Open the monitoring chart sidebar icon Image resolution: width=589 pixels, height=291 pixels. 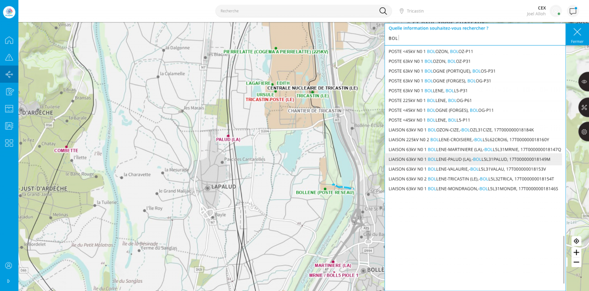(9, 109)
